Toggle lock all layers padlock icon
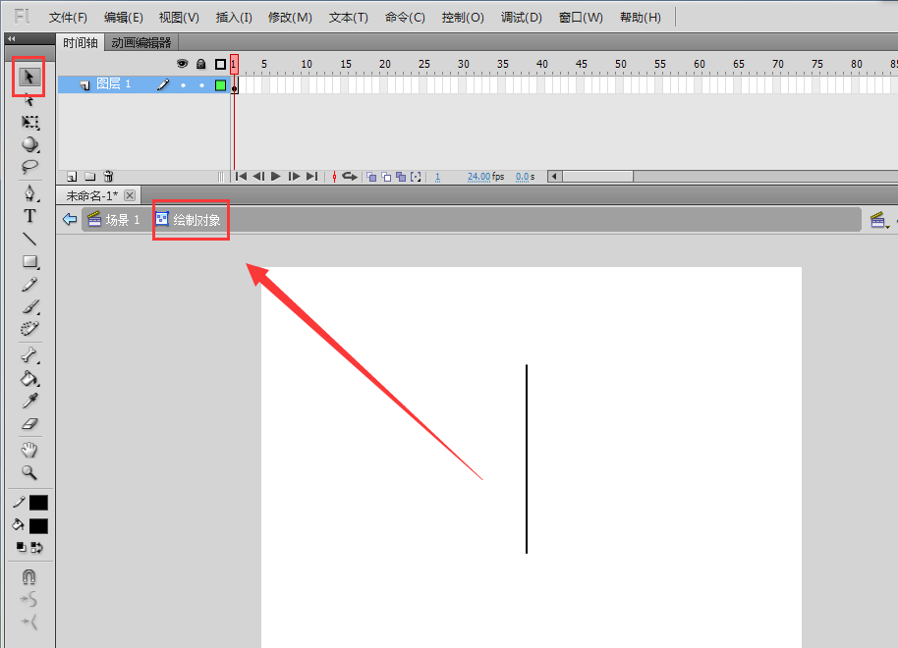The height and width of the screenshot is (648, 898). point(201,64)
